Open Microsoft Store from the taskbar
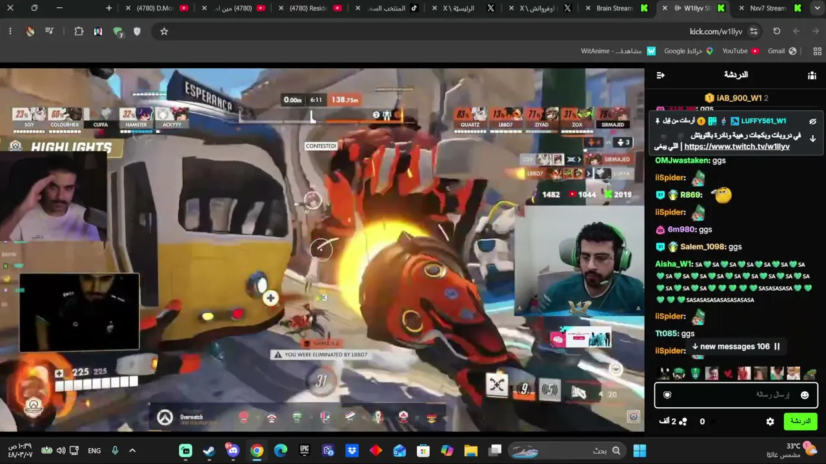 click(x=423, y=450)
